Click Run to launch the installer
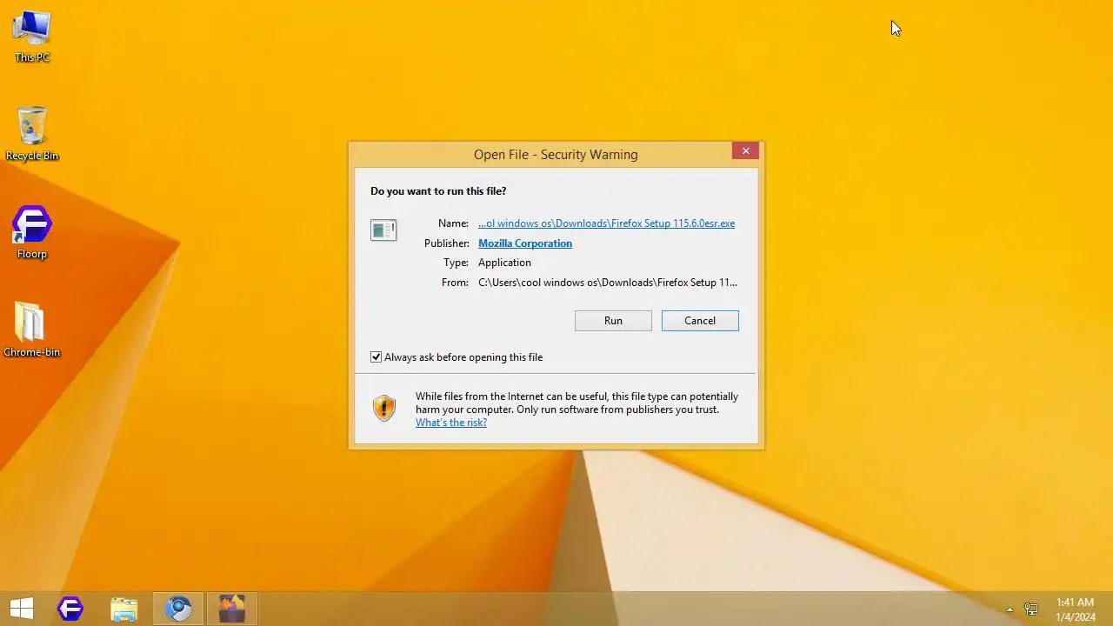The image size is (1113, 626). 613,321
